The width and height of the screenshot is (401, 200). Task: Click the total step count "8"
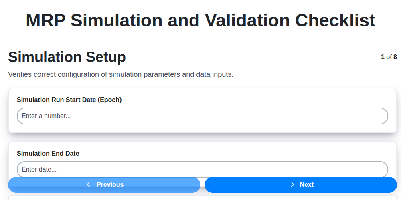click(x=395, y=57)
